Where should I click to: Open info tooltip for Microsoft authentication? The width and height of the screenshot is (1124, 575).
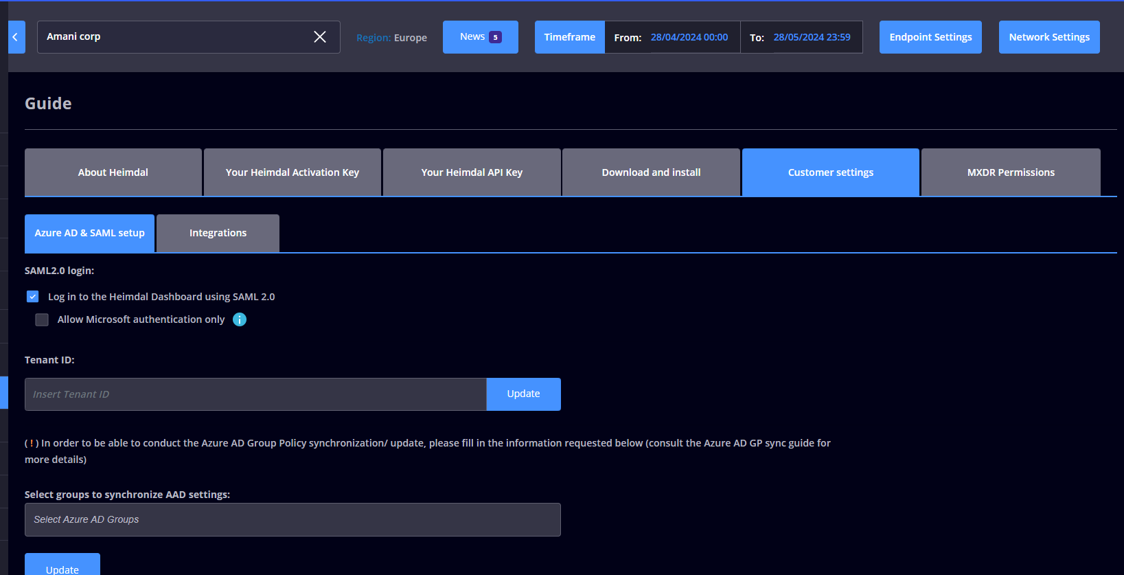pos(240,319)
